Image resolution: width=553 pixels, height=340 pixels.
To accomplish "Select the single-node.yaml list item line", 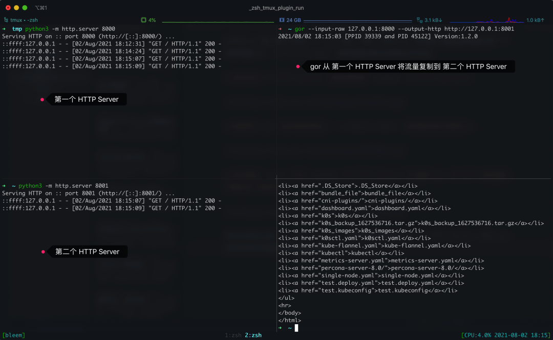I will (x=371, y=276).
